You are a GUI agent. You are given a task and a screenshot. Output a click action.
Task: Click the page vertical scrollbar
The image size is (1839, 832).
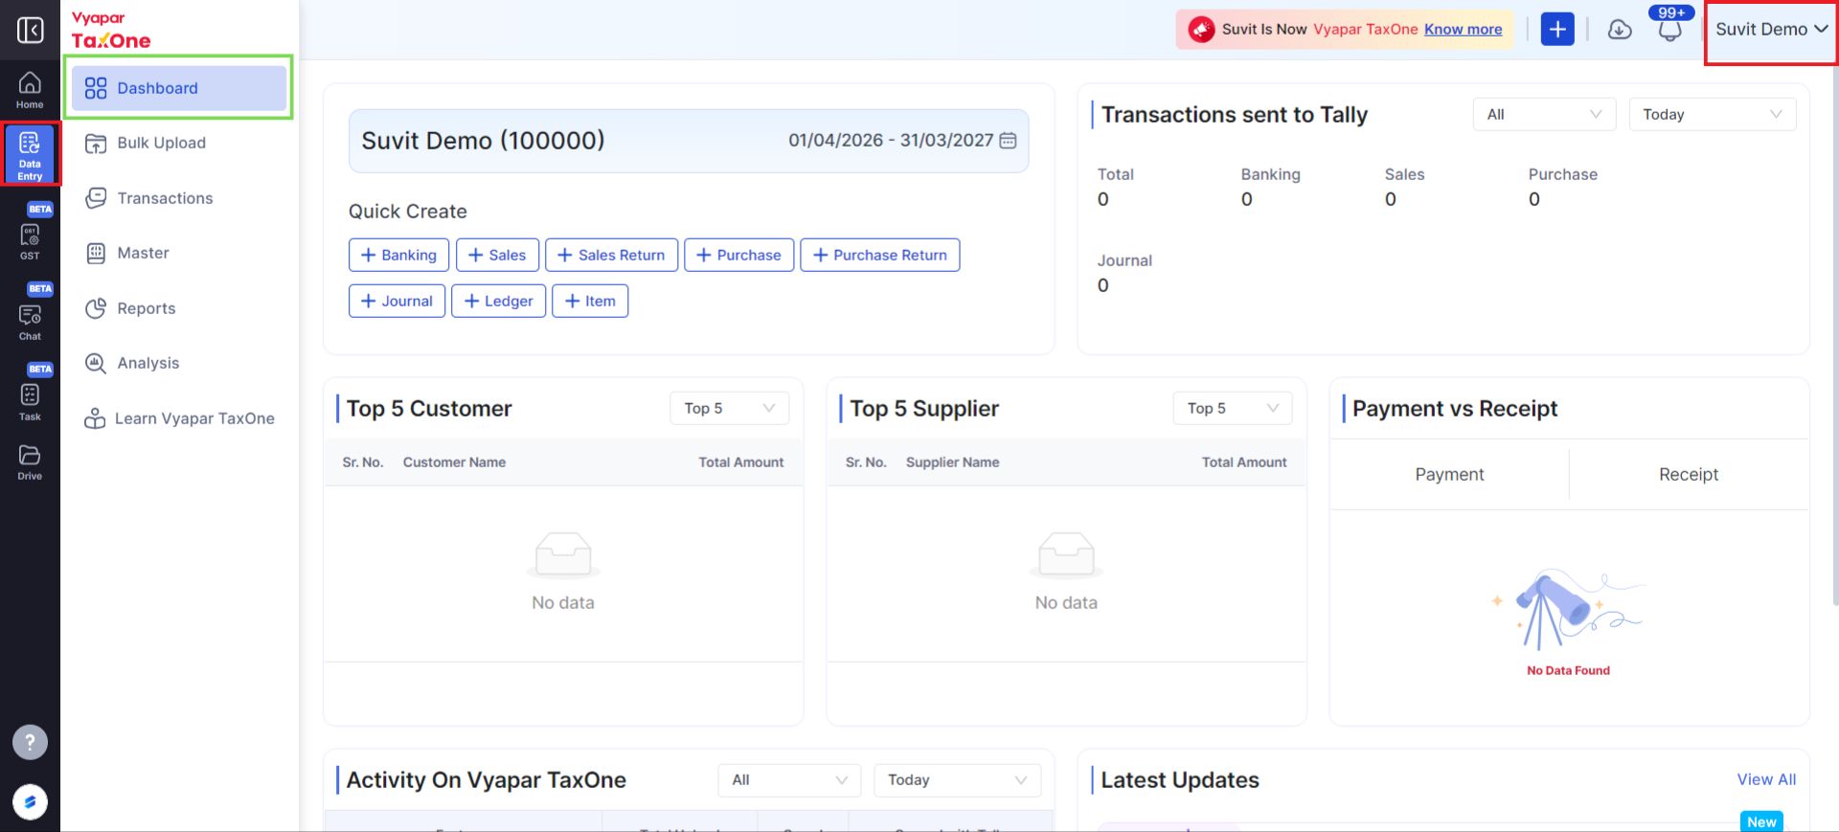(1834, 335)
